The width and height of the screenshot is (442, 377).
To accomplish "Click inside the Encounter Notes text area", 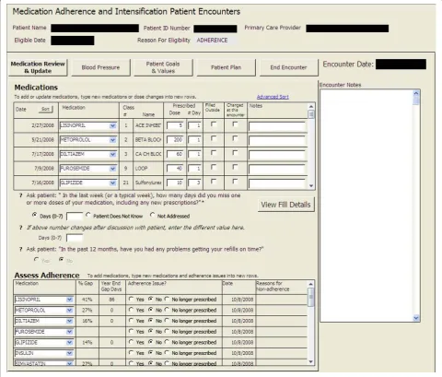I will pyautogui.click(x=366, y=206).
